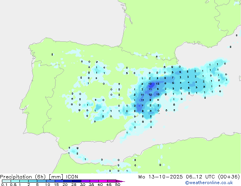Image resolution: width=241 pixels, height=186 pixels.
Task: Click the 20–25 mm legend color box
Action: (x=68, y=181)
